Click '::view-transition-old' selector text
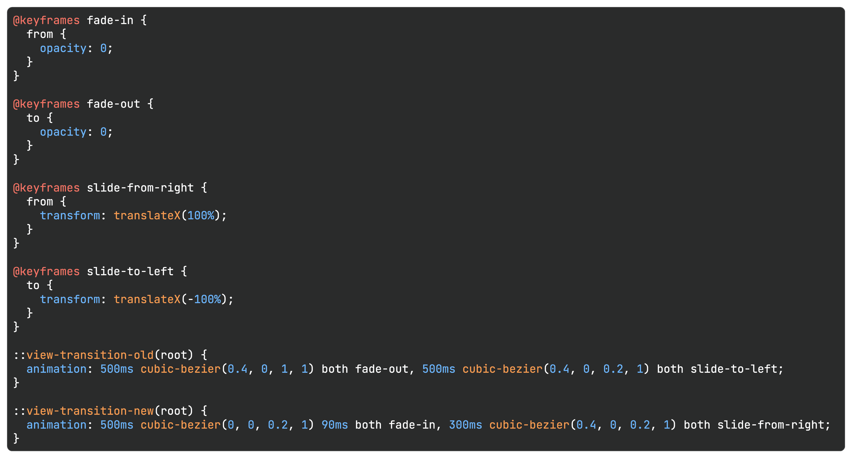The height and width of the screenshot is (459, 853). tap(83, 355)
